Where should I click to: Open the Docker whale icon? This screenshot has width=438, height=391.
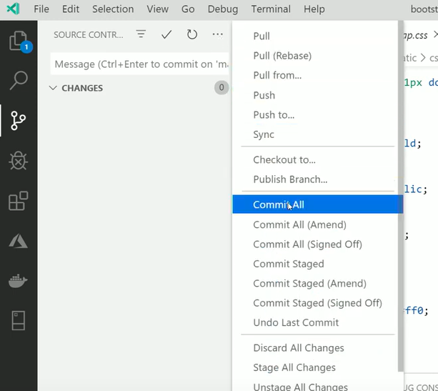click(18, 281)
